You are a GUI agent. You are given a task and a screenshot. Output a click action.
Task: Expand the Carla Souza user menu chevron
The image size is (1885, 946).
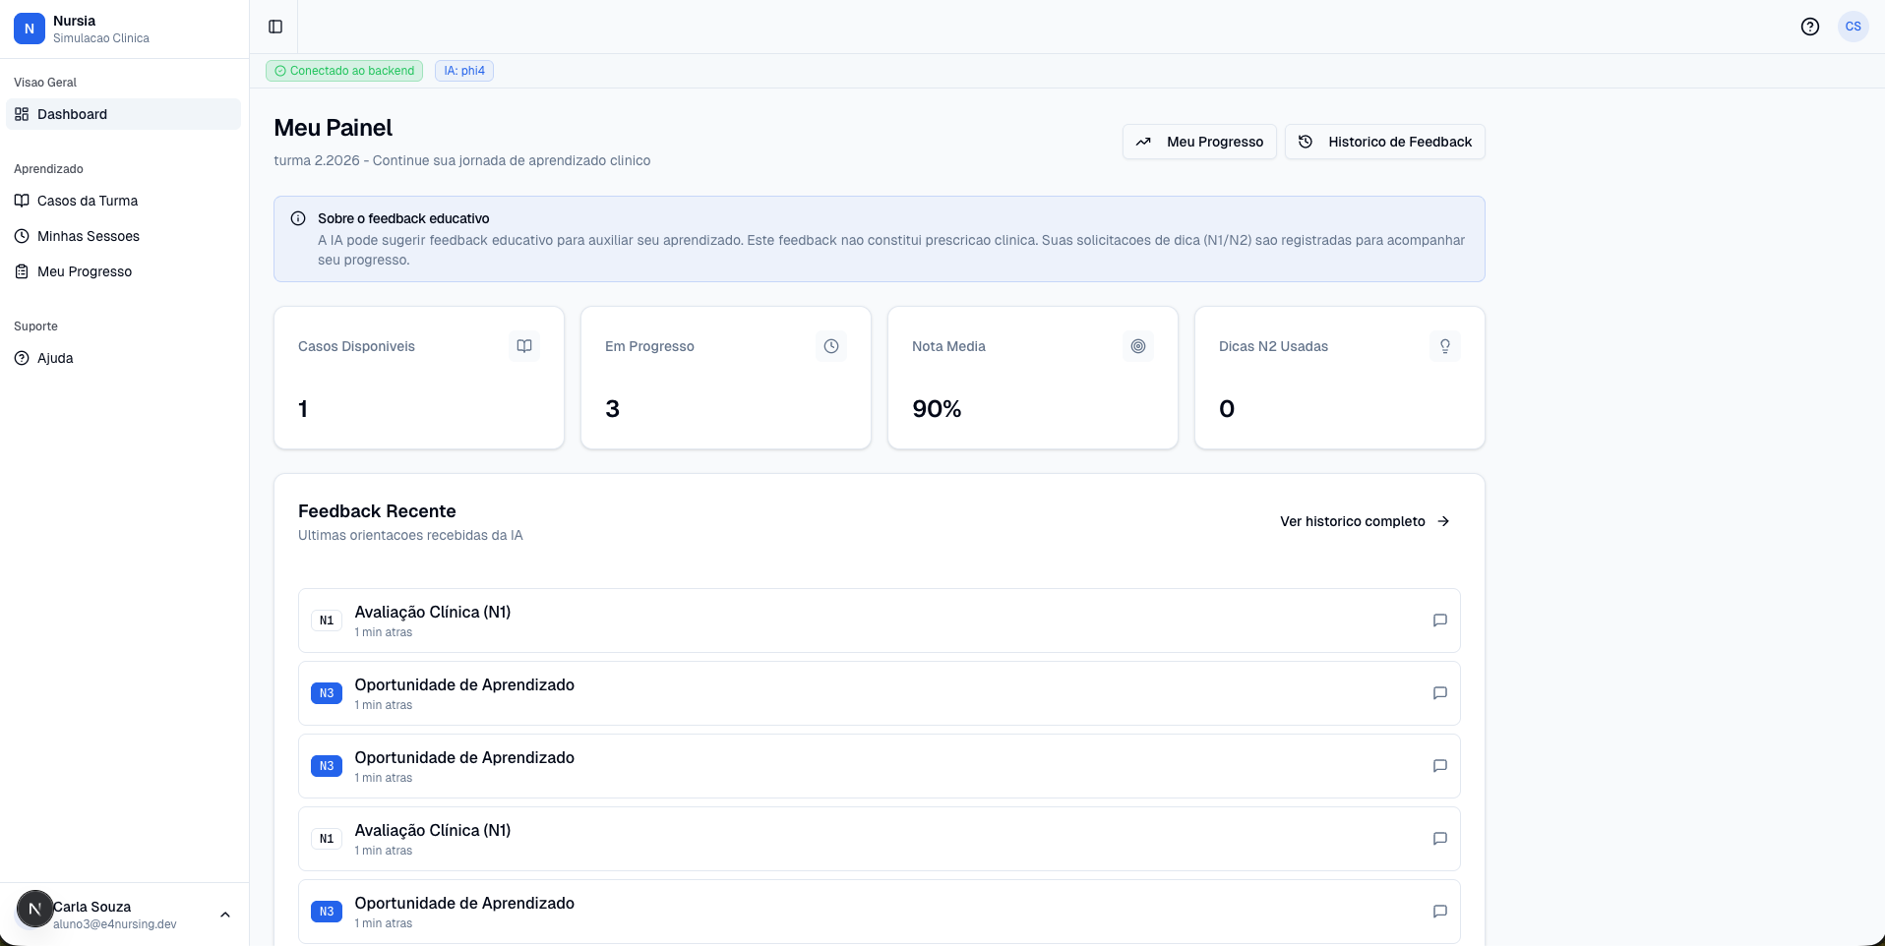pos(225,915)
